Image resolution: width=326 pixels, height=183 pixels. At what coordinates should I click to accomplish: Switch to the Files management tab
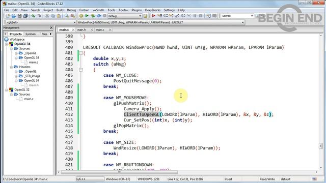[x=44, y=34]
